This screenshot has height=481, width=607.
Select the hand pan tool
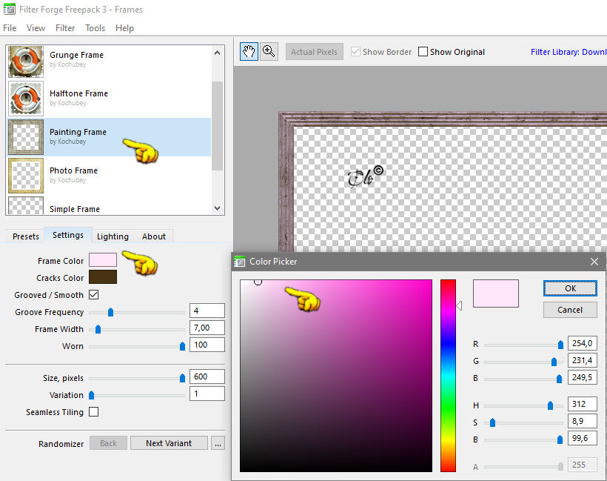coord(249,52)
